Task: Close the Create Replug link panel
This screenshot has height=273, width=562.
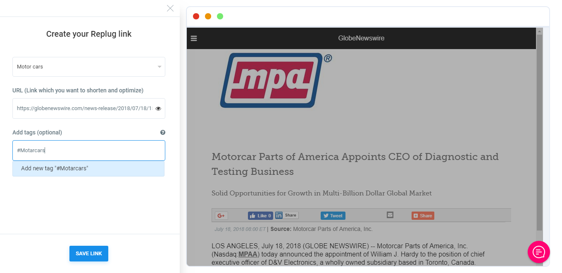Action: [x=170, y=8]
